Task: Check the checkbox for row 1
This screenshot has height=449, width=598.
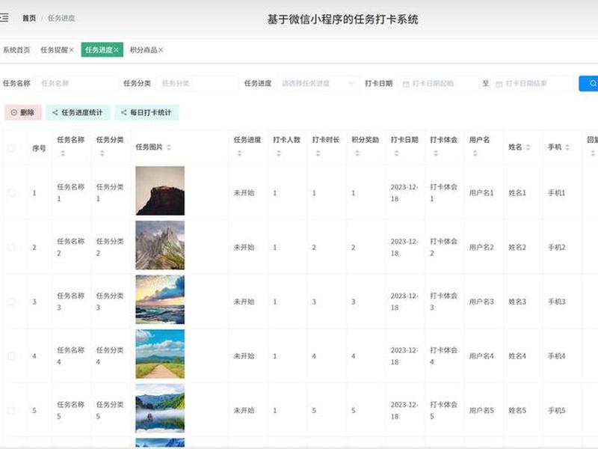Action: click(x=11, y=193)
